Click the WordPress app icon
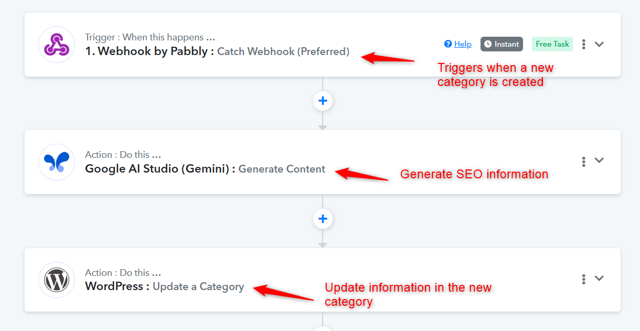This screenshot has height=331, width=640. (57, 280)
